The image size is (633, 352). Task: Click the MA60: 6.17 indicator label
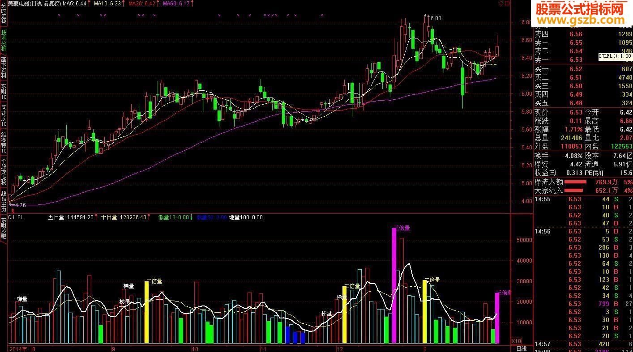pos(176,3)
